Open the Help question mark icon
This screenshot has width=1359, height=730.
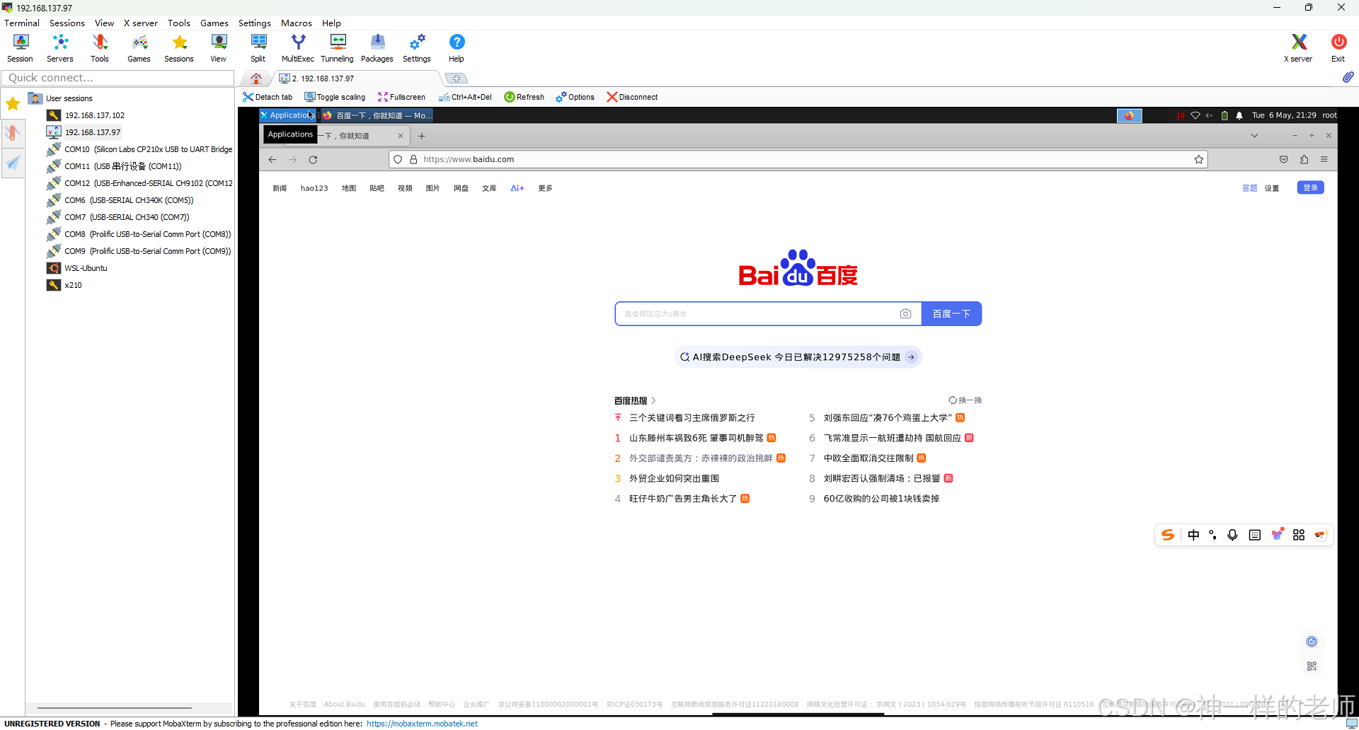click(x=457, y=48)
